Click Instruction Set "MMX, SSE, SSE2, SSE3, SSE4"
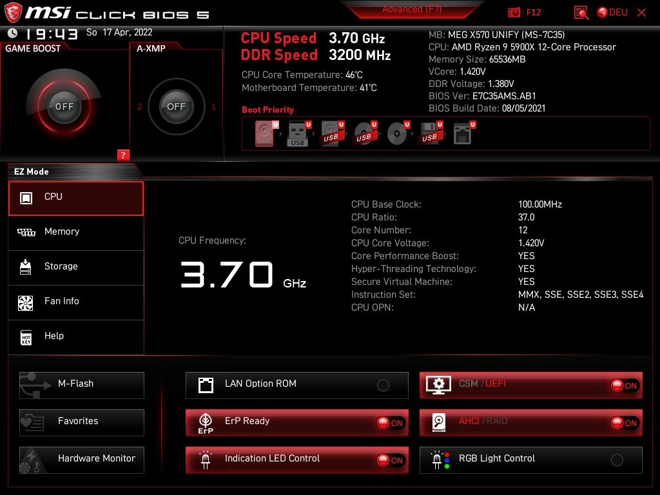Screen dimensions: 660x495 pos(581,295)
